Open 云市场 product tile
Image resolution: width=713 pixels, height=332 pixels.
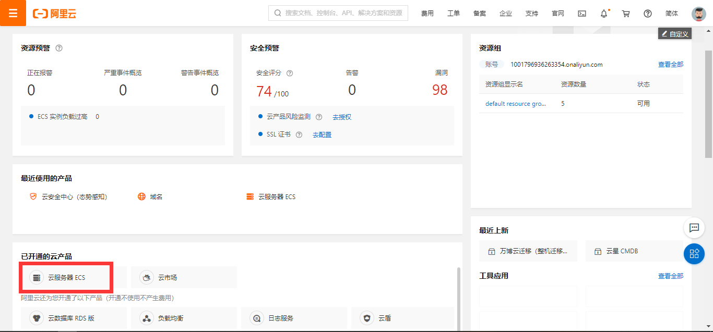coord(184,277)
